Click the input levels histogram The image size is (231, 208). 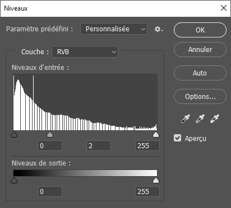coord(85,102)
